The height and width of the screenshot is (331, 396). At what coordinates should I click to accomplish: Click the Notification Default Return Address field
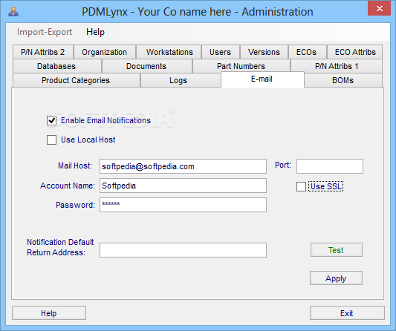pyautogui.click(x=183, y=250)
